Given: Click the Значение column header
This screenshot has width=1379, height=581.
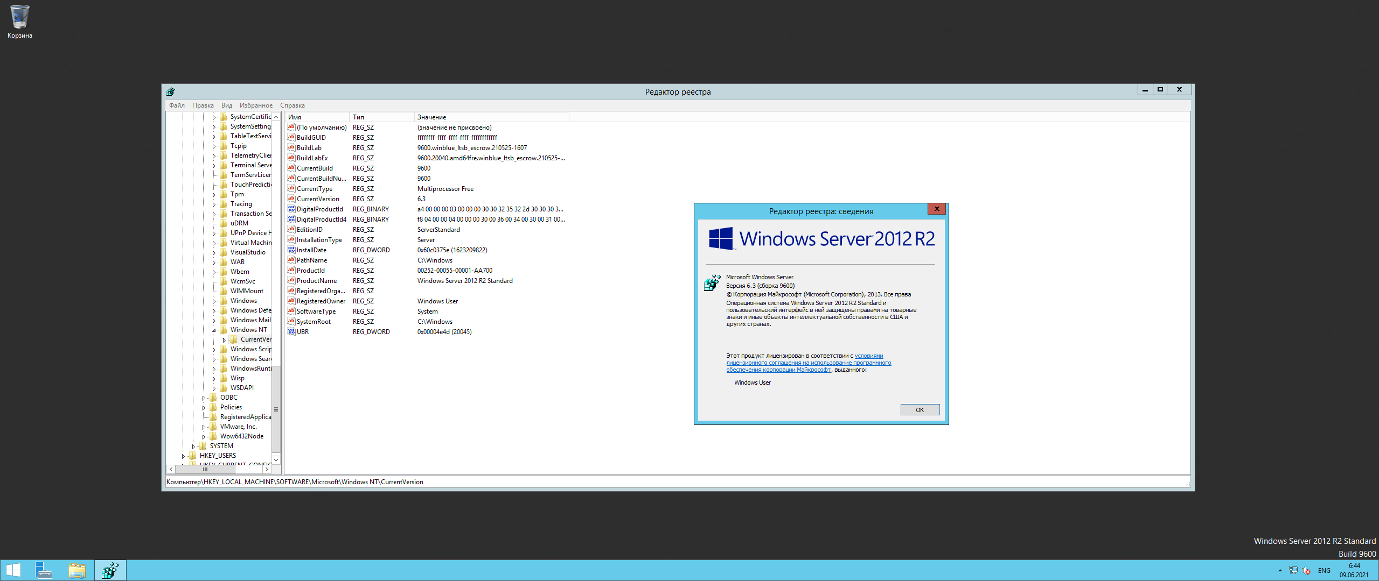Looking at the screenshot, I should coord(491,117).
